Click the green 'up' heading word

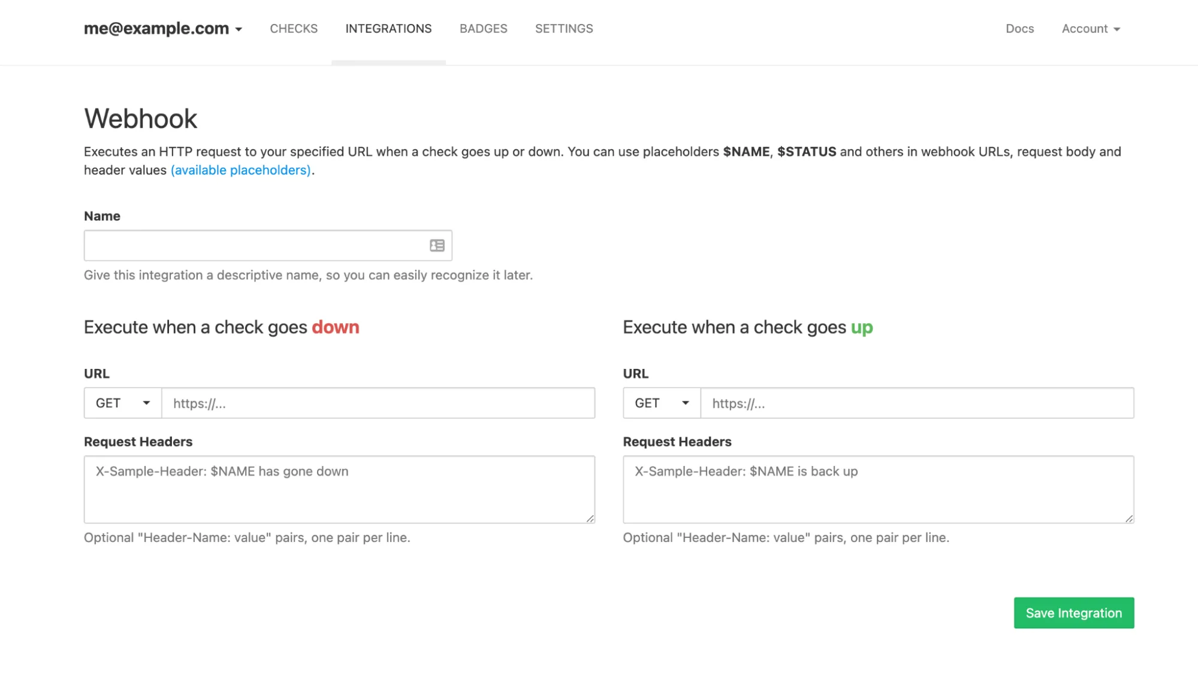(x=862, y=328)
